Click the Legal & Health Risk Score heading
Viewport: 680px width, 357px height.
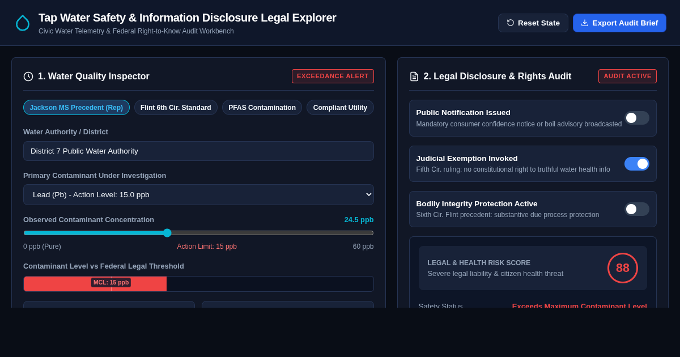479,263
